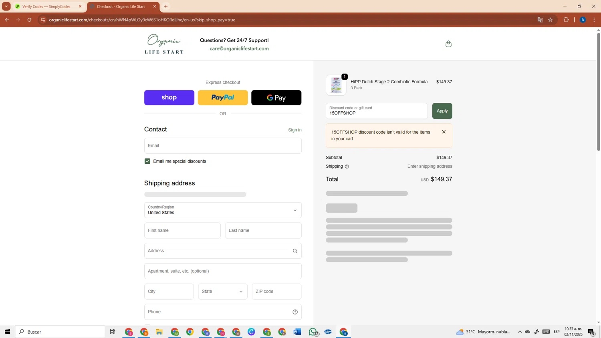Uncheck Email me special discounts
This screenshot has width=601, height=338.
pos(147,161)
